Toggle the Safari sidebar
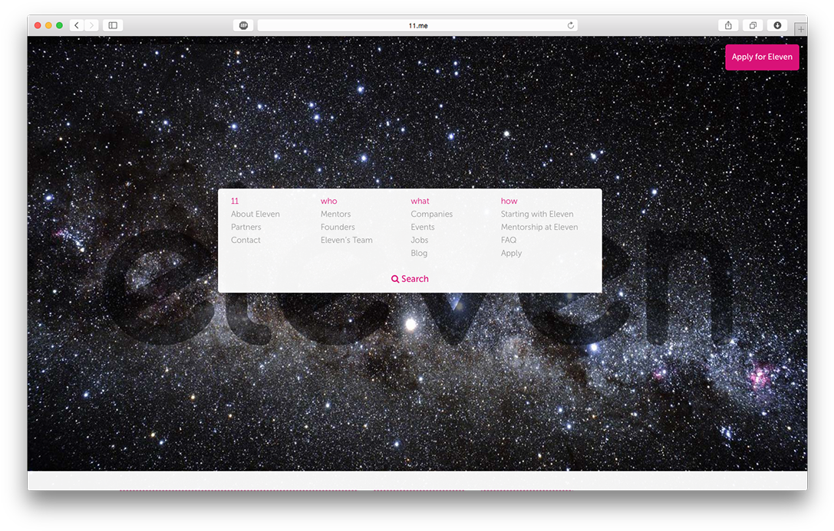The width and height of the screenshot is (834, 531). (x=113, y=25)
